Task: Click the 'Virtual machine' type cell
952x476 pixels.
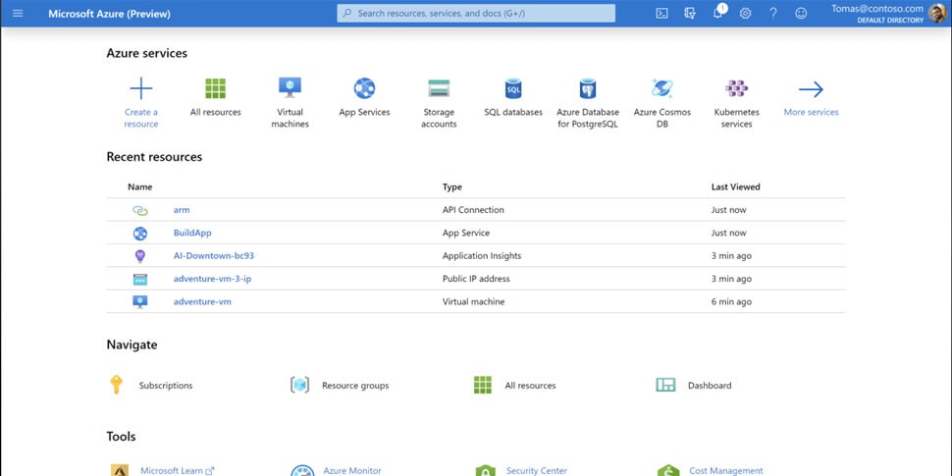Action: (x=474, y=301)
